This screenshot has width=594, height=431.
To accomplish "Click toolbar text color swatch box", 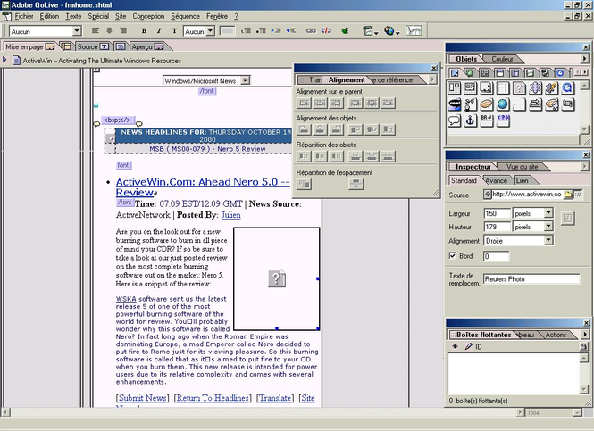I will coord(227,30).
